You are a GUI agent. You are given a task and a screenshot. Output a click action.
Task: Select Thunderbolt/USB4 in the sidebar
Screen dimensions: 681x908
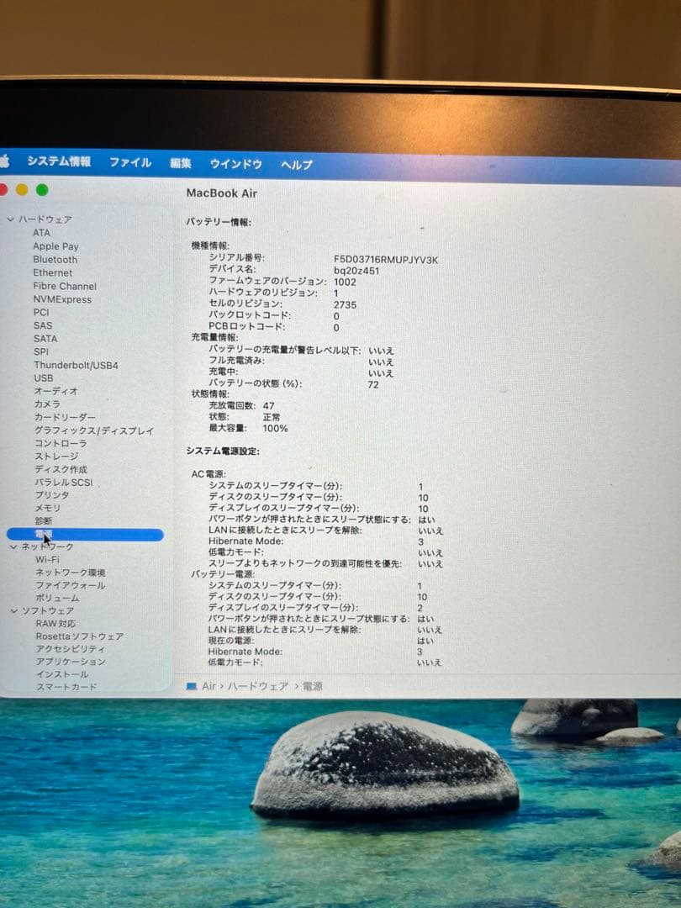[76, 364]
